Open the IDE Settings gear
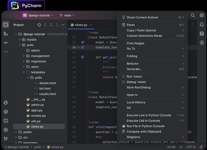The image size is (207, 150). click(202, 15)
